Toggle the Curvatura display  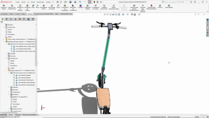(x=81, y=6)
